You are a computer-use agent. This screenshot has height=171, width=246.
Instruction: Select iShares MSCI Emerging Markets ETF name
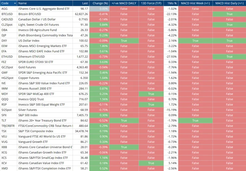pos(43,46)
